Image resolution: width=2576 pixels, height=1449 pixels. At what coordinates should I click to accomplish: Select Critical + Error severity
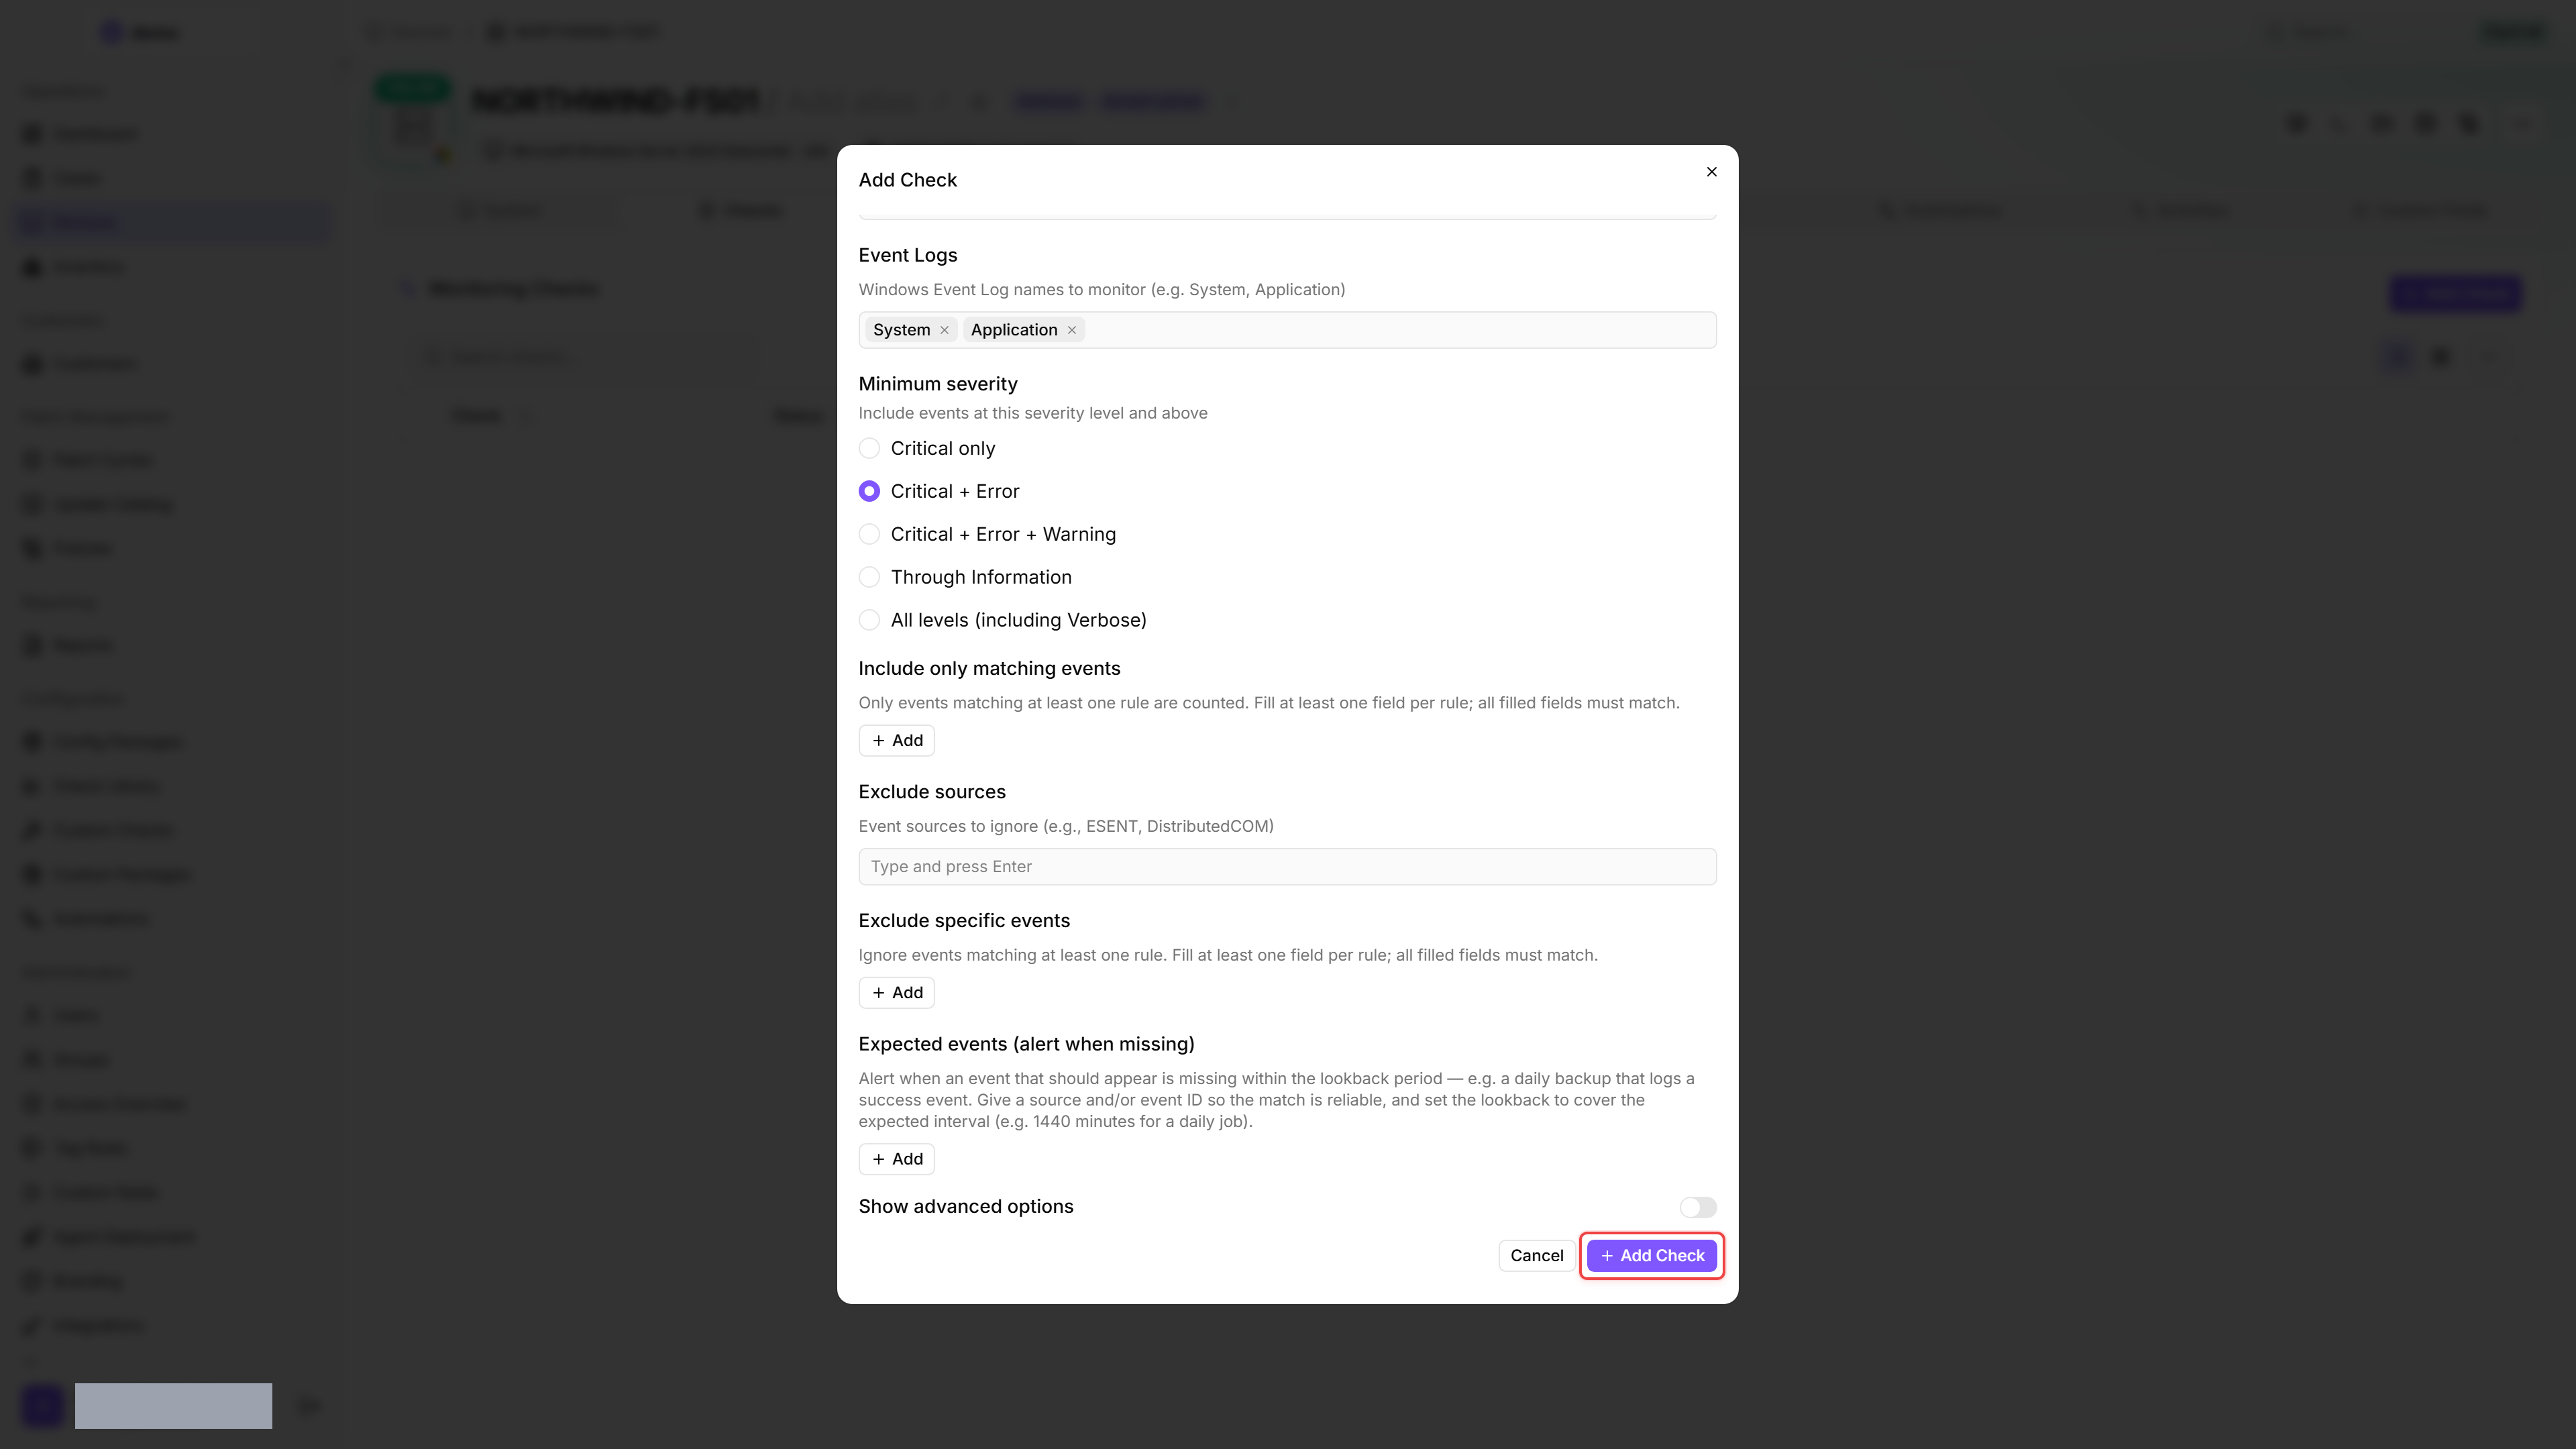tap(869, 491)
